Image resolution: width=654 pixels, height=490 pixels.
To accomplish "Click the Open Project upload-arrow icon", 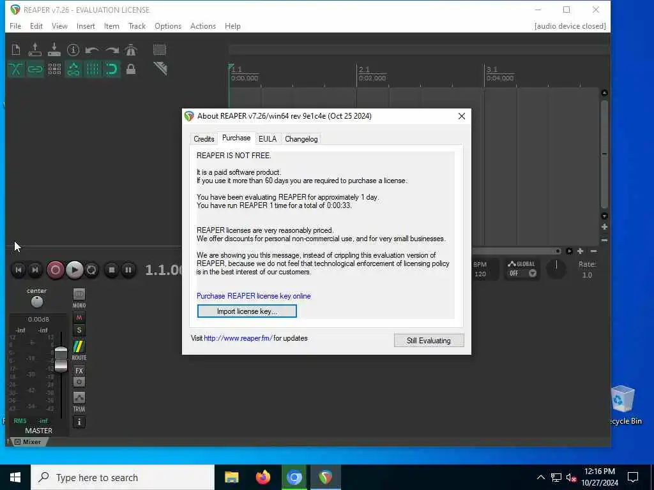I will click(x=35, y=50).
